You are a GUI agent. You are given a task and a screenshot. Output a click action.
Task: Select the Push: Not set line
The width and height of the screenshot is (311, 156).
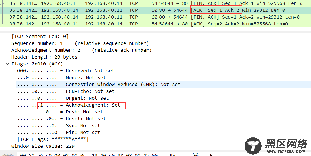coord(60,112)
